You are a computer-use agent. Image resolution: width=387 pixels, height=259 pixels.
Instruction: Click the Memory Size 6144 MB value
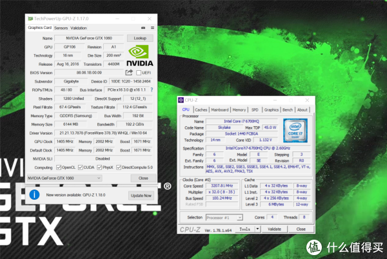click(70, 124)
